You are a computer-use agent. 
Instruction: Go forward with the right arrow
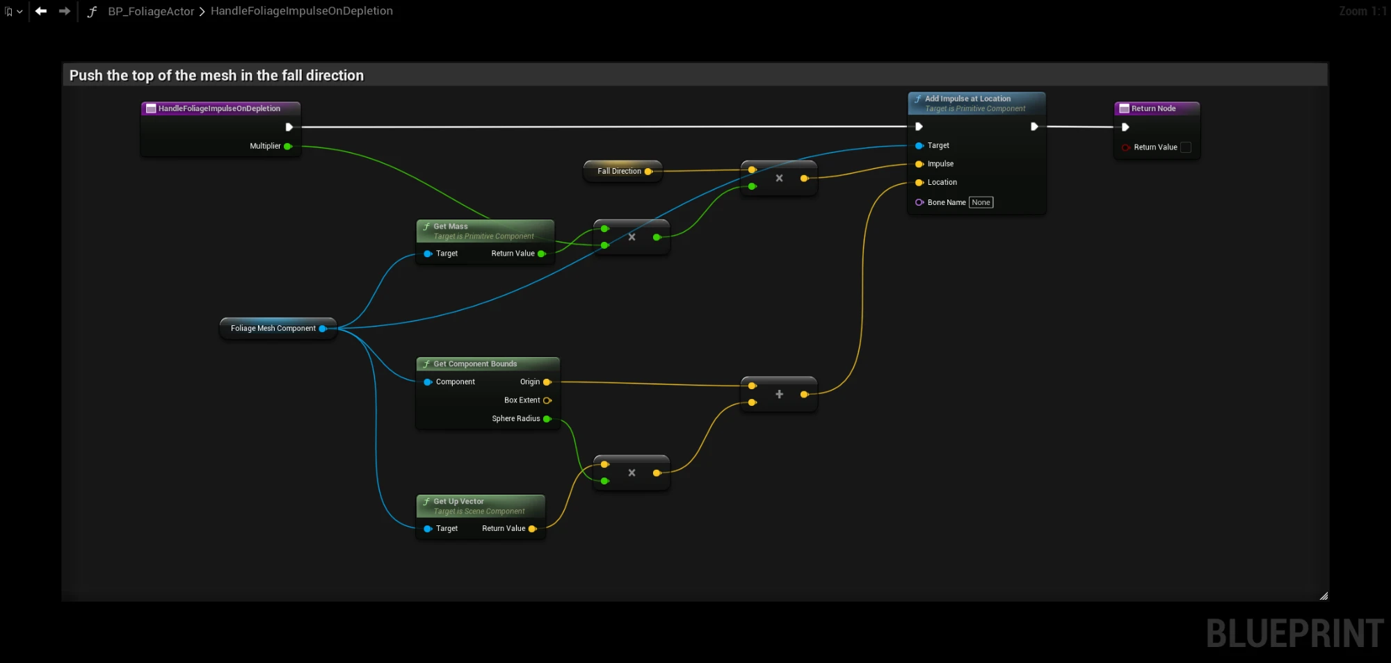click(65, 11)
